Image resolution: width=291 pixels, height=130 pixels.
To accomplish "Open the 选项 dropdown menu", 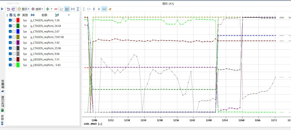I will (x=37, y=9).
